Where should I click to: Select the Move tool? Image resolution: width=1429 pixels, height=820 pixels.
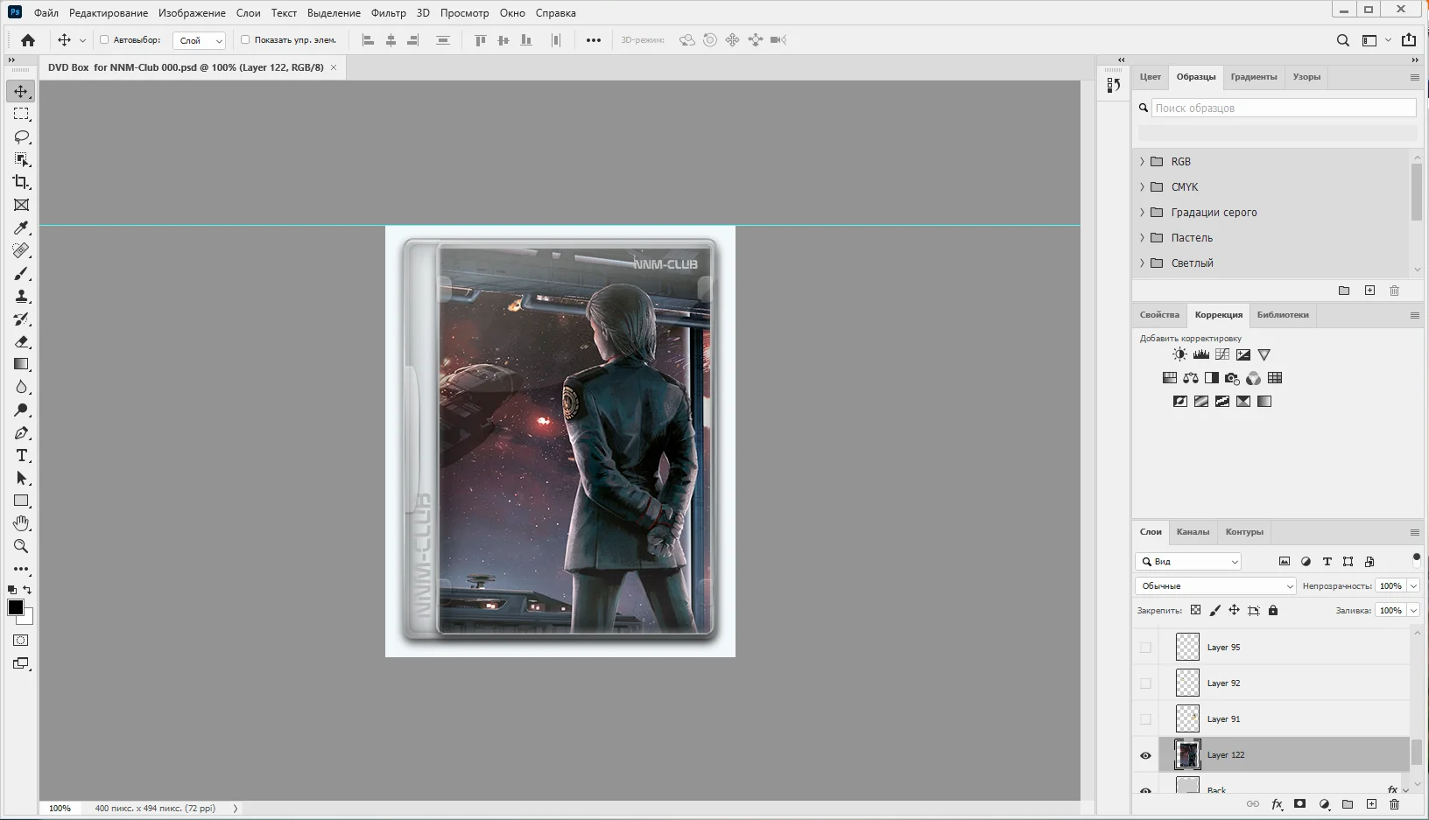(21, 91)
